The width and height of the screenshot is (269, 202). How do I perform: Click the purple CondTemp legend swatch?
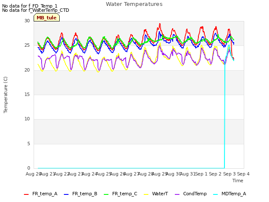coord(177,194)
